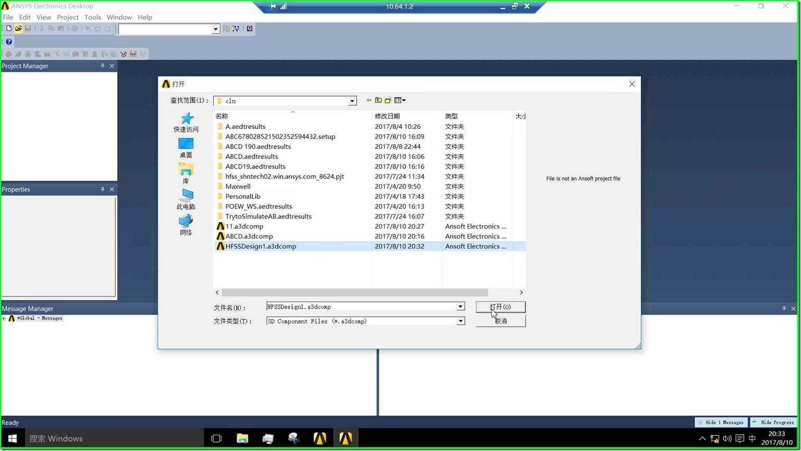Click in the 文件名 filename input field

pos(361,307)
